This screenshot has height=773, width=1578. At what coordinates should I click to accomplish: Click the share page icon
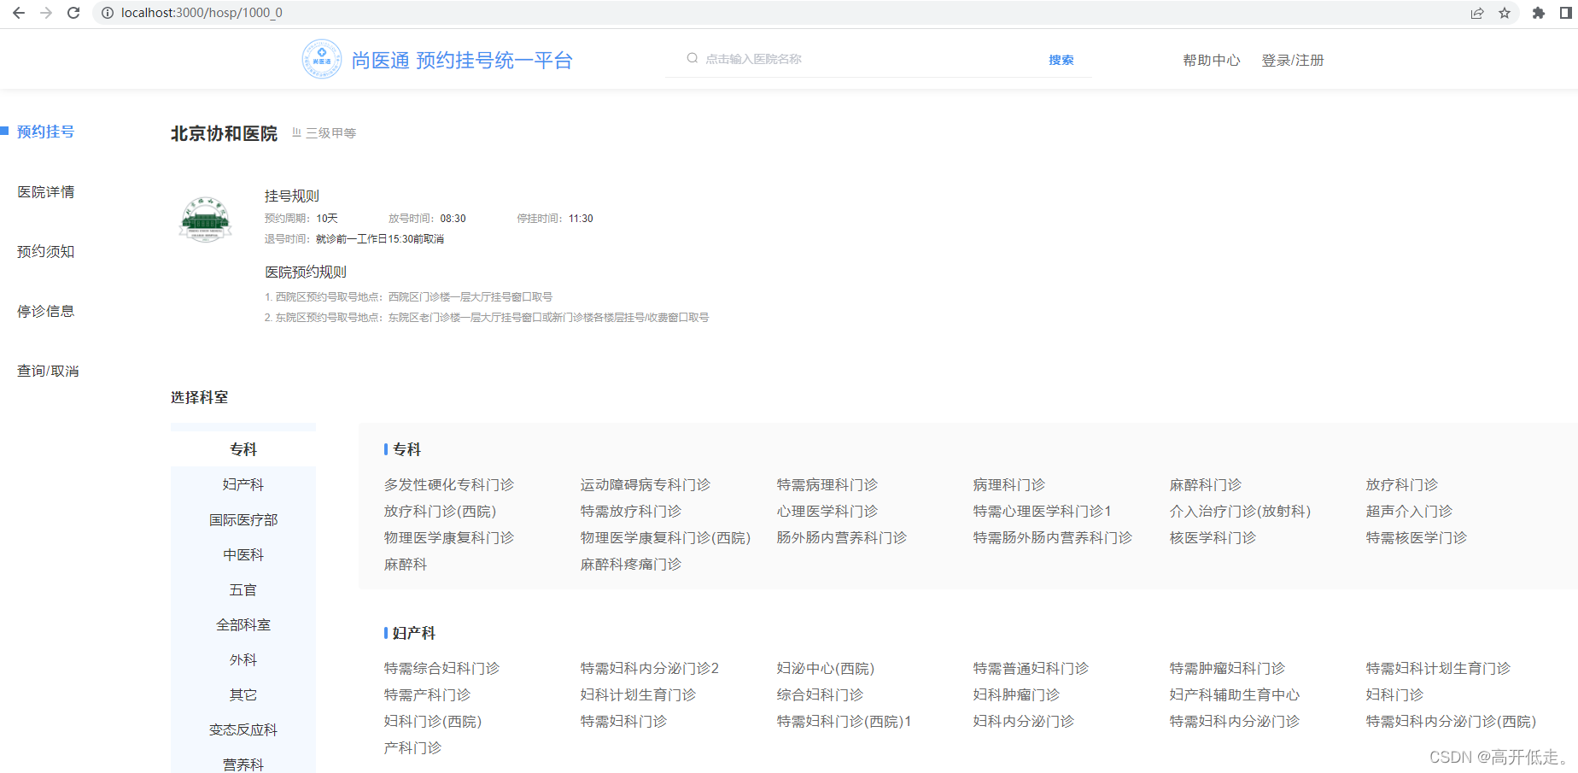pyautogui.click(x=1477, y=13)
